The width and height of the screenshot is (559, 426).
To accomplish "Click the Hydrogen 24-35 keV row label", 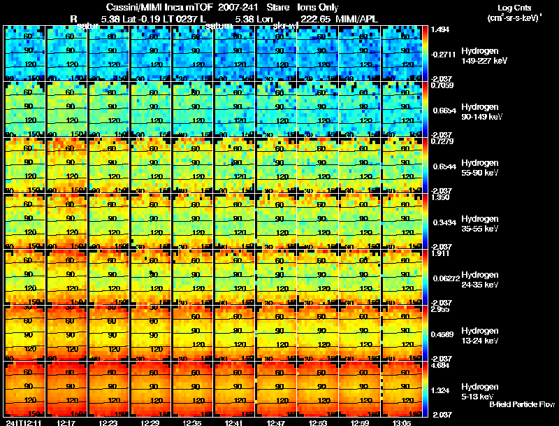I will click(480, 280).
